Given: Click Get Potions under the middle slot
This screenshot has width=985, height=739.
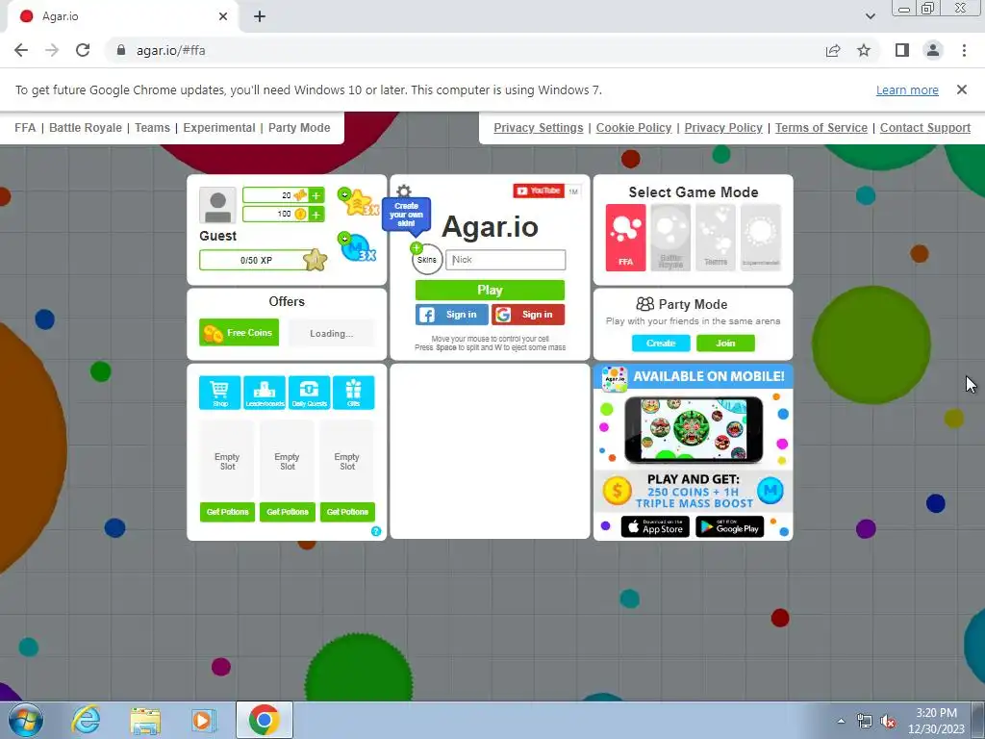Looking at the screenshot, I should coord(287,512).
